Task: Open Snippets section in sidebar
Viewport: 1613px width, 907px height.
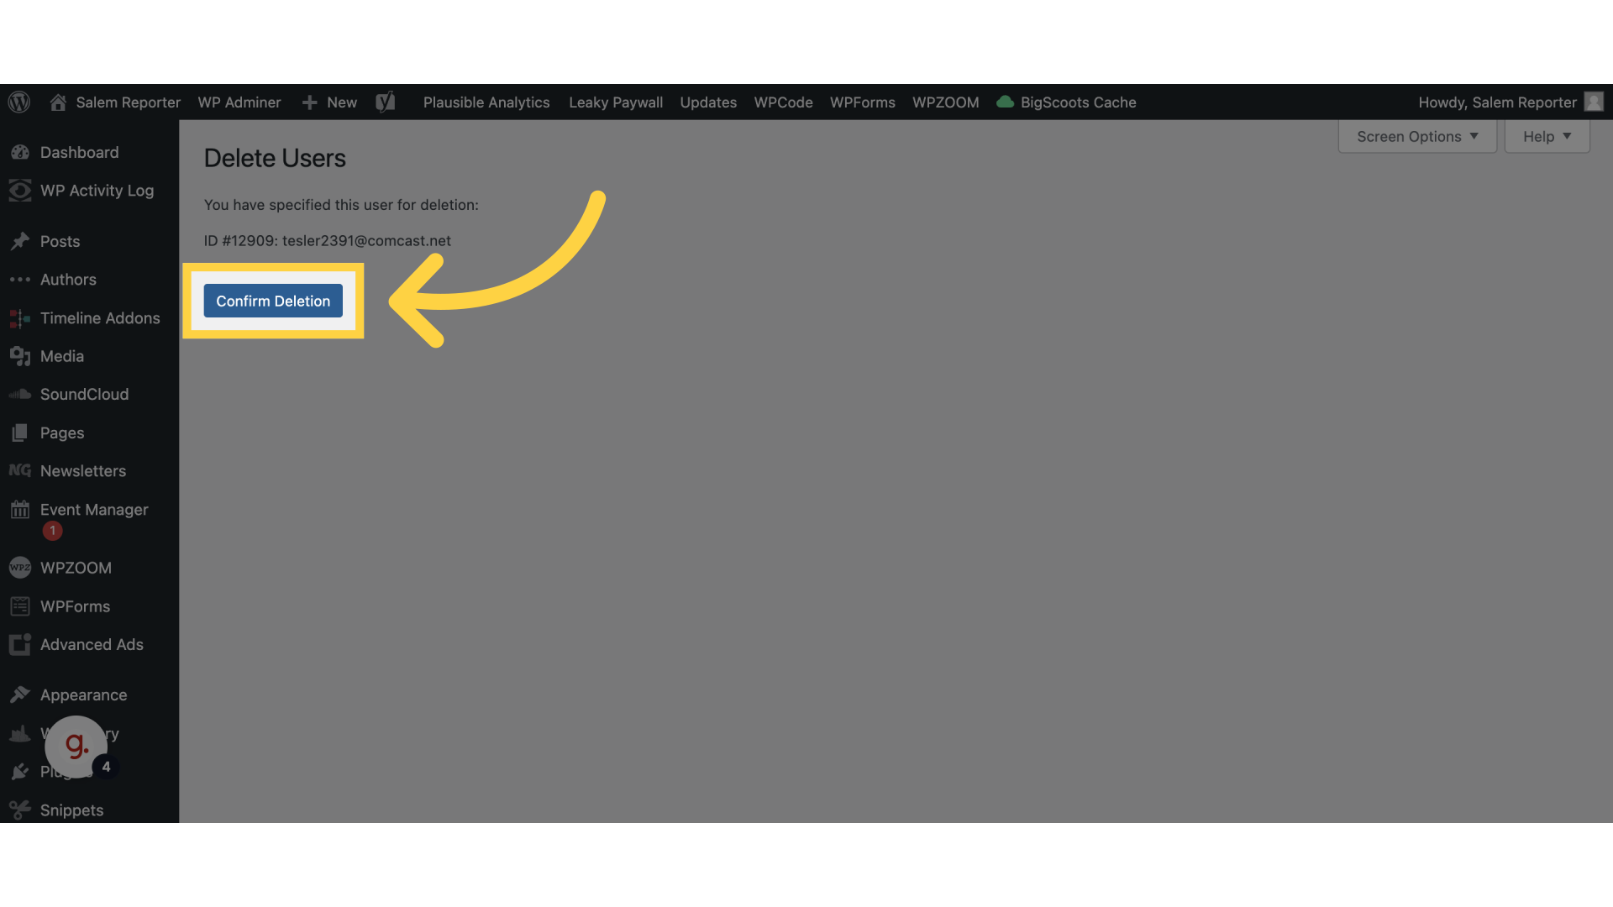Action: [71, 810]
